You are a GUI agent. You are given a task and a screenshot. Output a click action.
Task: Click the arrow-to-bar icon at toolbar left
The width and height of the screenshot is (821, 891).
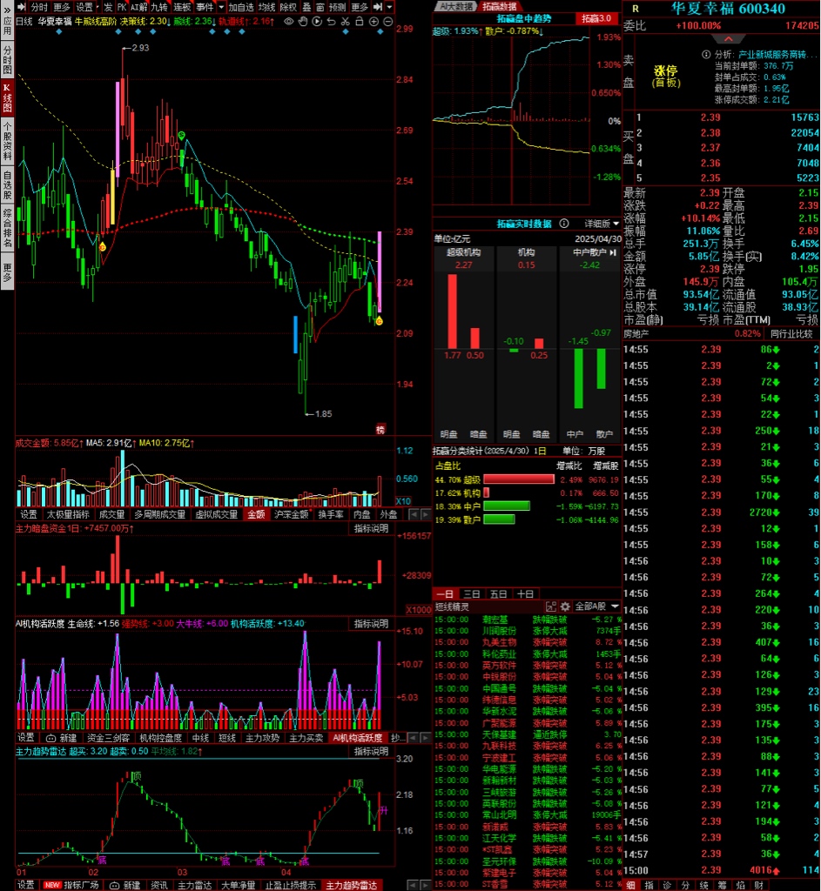tap(22, 7)
